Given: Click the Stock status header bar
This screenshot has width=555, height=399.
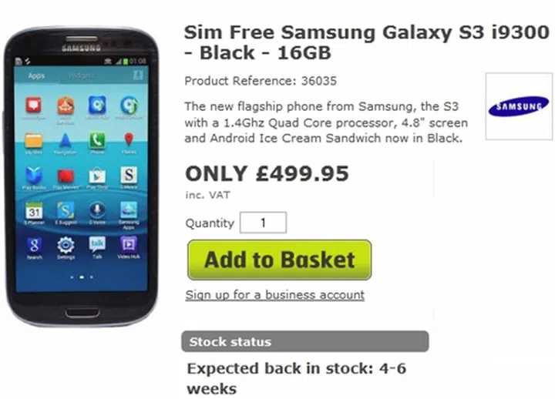Looking at the screenshot, I should [305, 341].
